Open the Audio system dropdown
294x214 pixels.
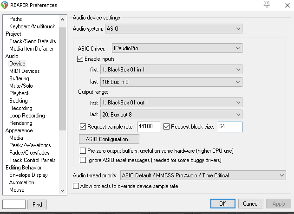pos(174,29)
